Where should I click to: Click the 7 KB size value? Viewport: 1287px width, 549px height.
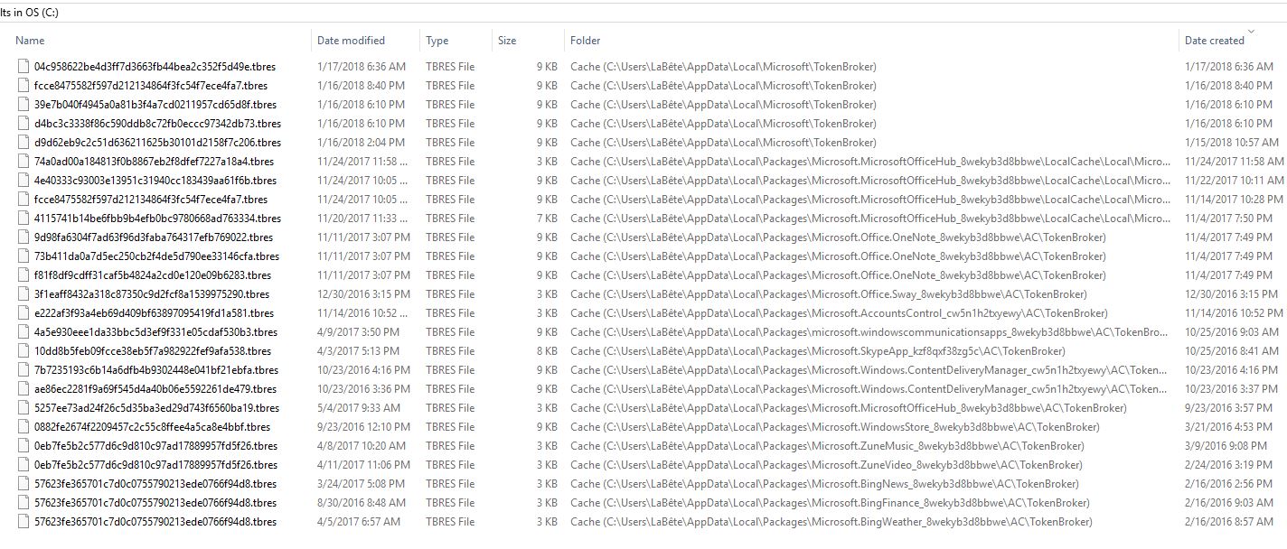click(x=547, y=219)
